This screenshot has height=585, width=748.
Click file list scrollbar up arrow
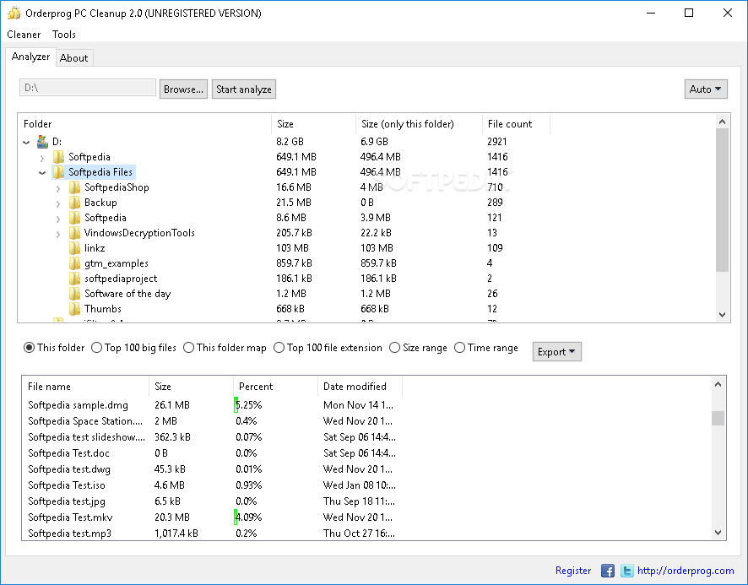tap(718, 384)
